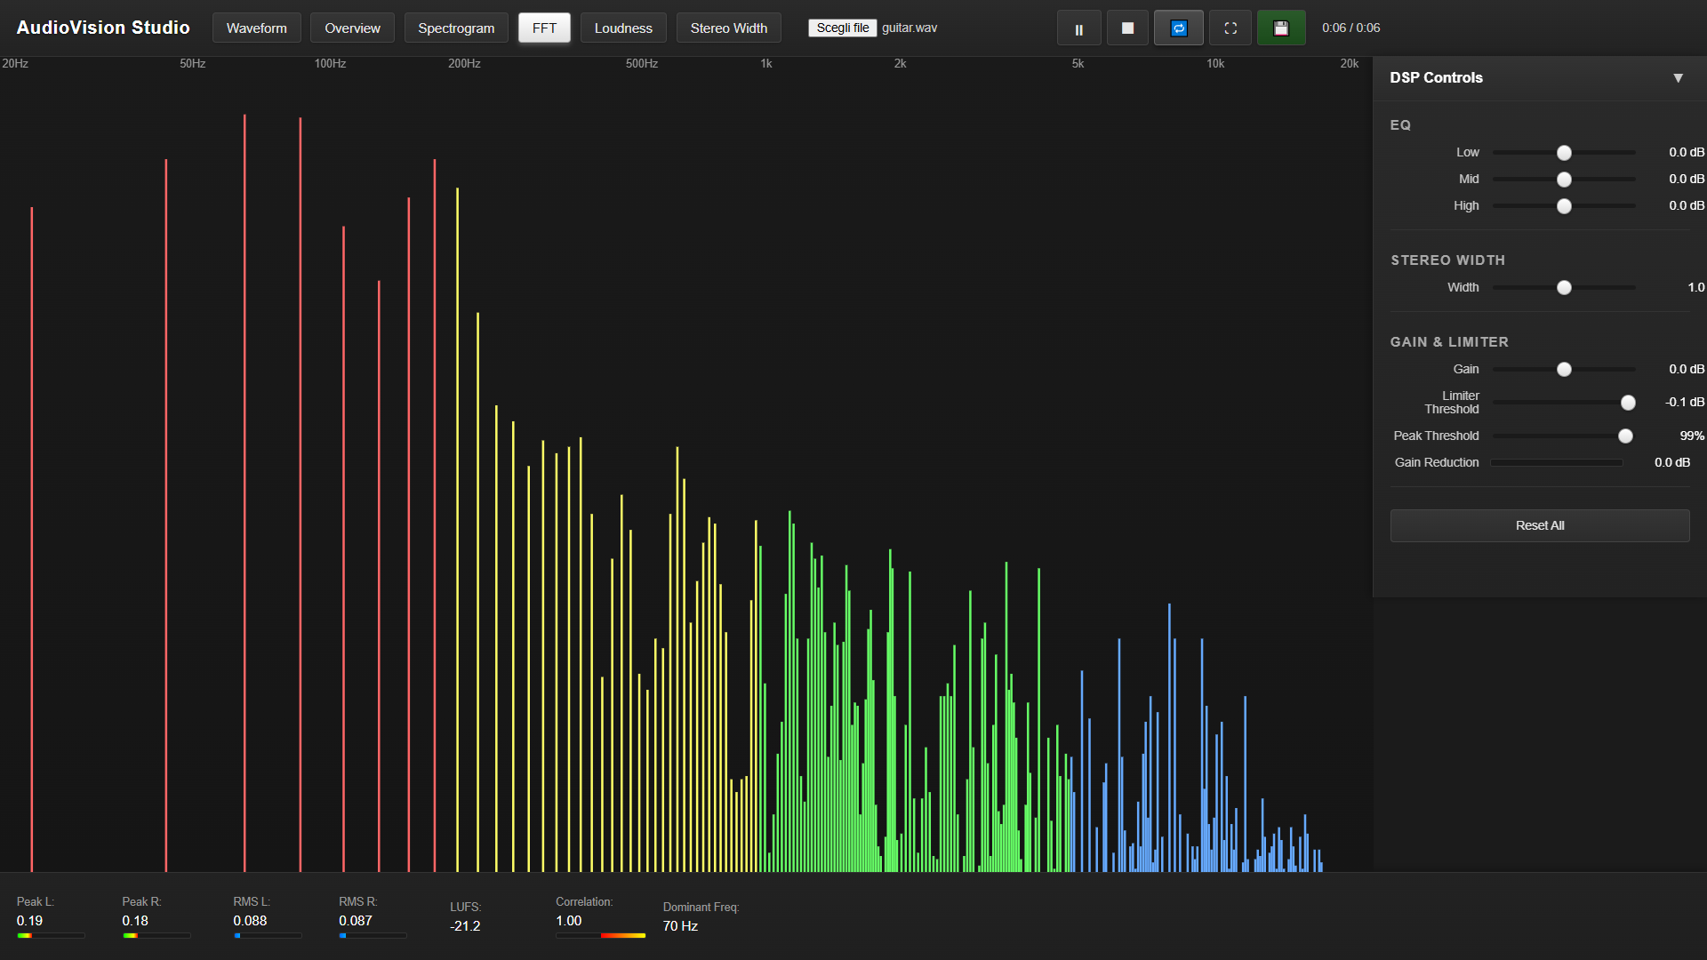This screenshot has height=960, width=1707.
Task: Click the stop playback button
Action: coord(1127,28)
